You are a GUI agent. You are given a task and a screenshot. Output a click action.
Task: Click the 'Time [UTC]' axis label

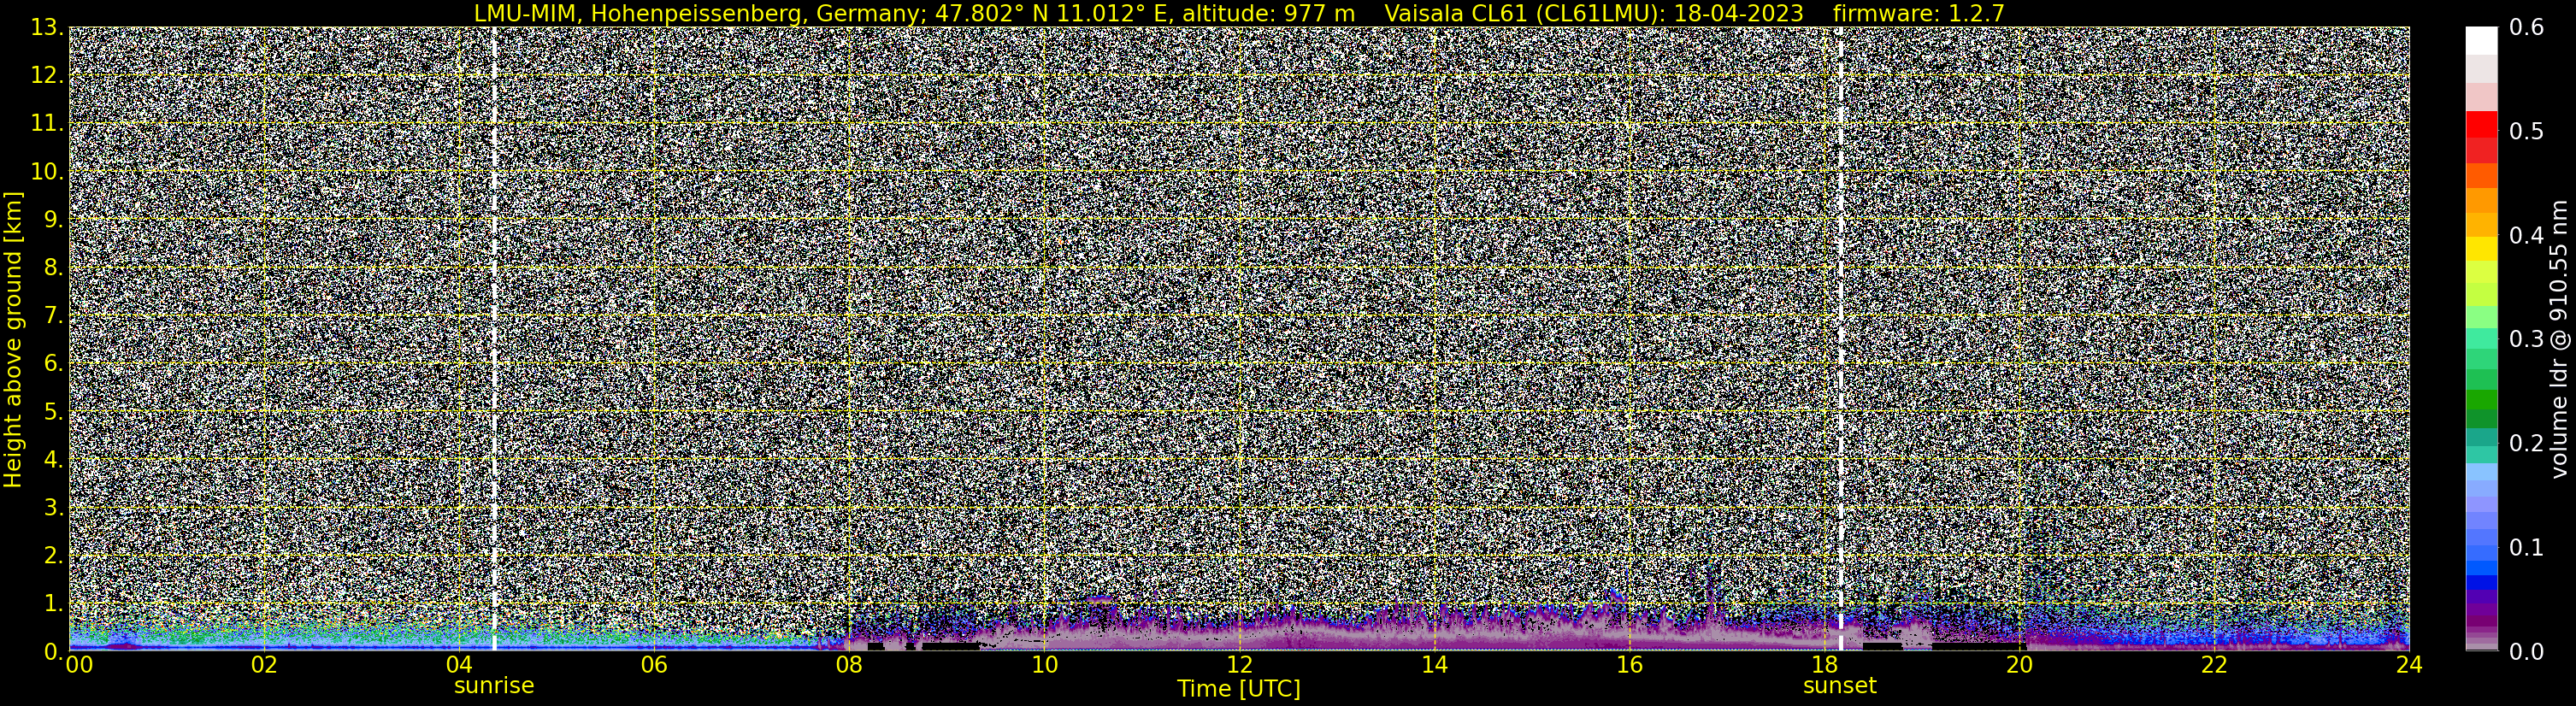pyautogui.click(x=1238, y=688)
